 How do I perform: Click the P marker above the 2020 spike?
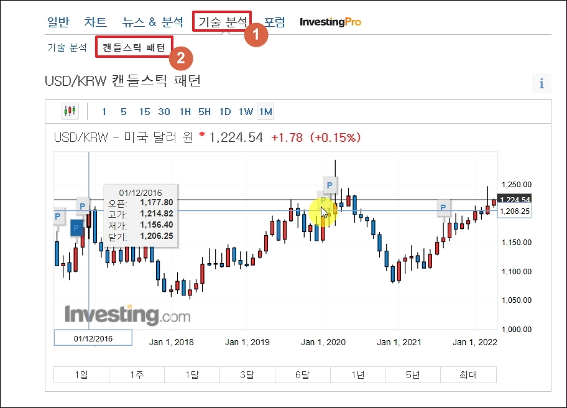[330, 185]
